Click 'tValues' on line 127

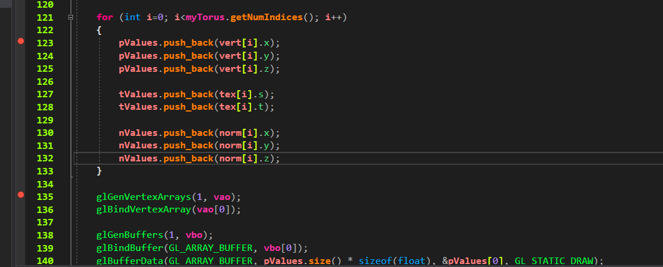point(138,94)
